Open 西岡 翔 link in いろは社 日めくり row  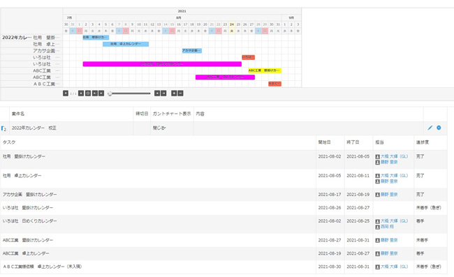[387, 227]
